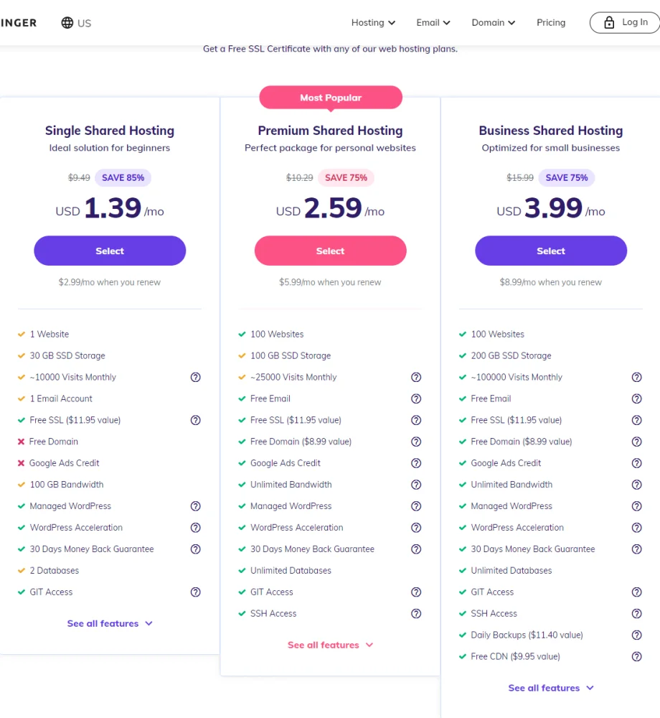Screen dimensions: 660x718
Task: Open the Domain dropdown menu
Action: pos(494,23)
